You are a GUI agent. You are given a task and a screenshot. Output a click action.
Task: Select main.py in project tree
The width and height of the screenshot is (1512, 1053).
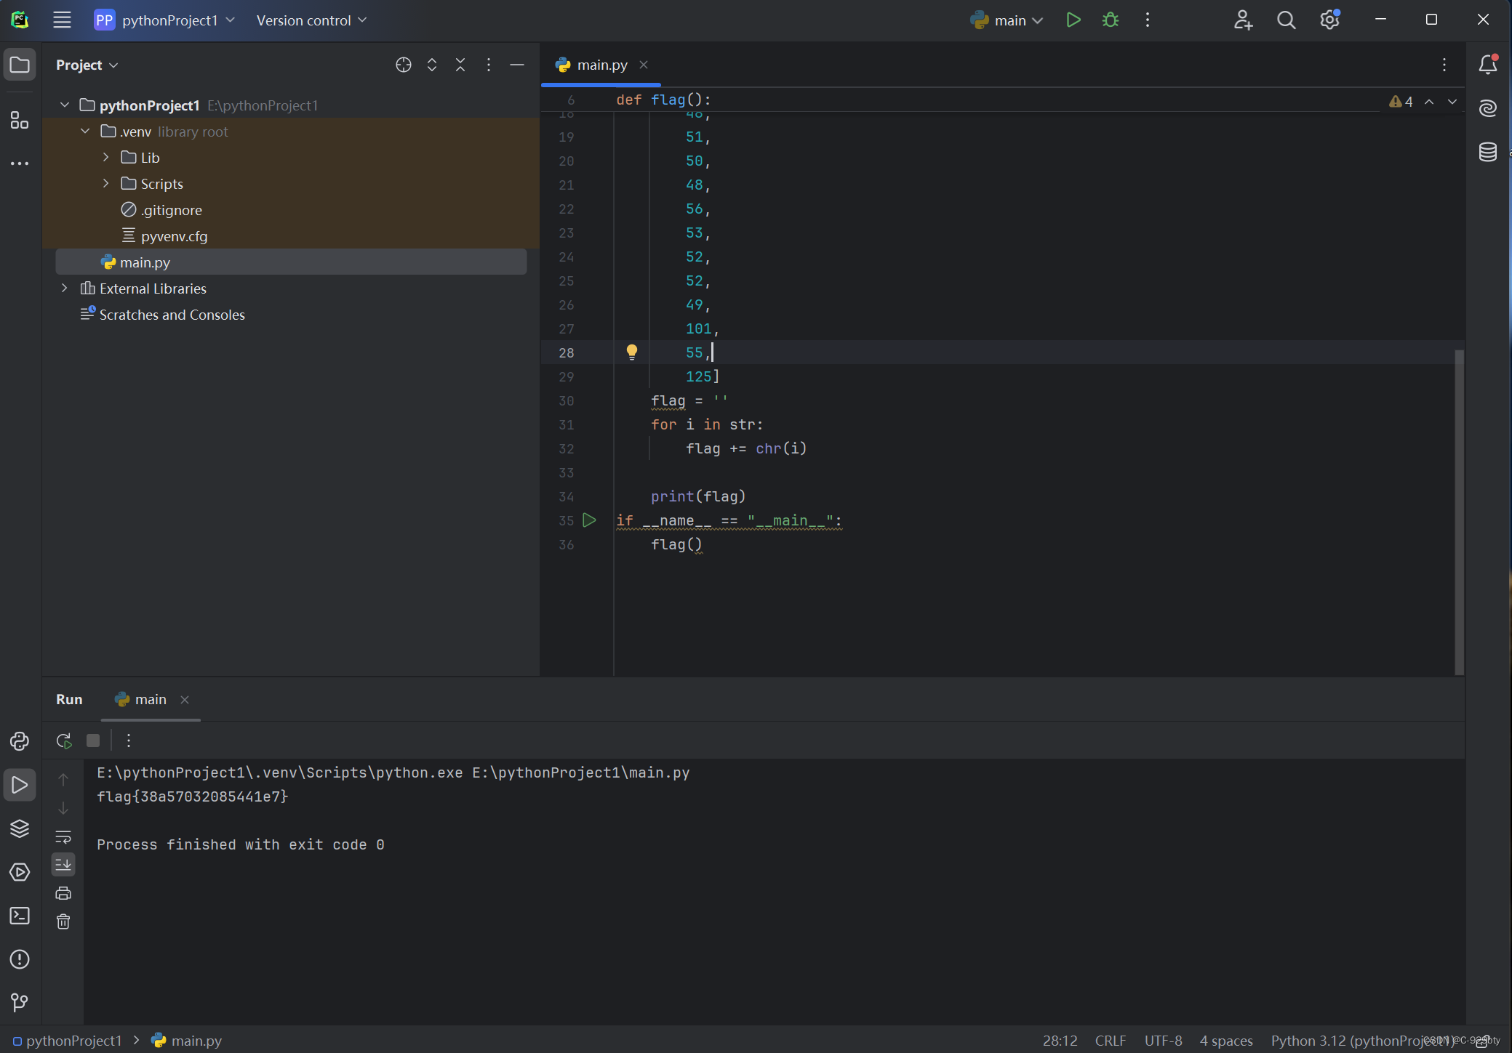pos(291,262)
